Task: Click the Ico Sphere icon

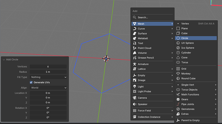Action: click(178, 48)
